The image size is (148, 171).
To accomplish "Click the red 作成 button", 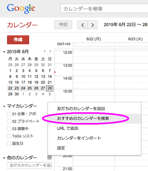I will (18, 40).
